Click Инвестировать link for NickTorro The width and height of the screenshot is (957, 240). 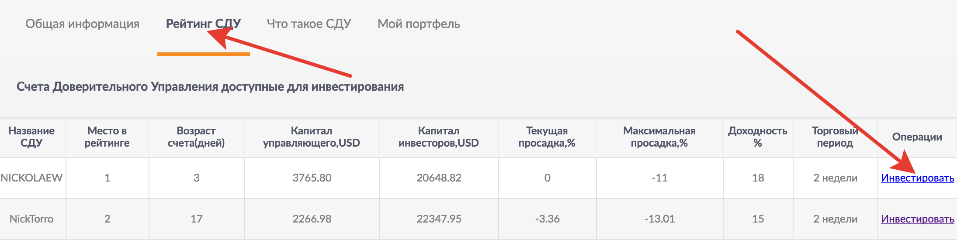pos(917,219)
